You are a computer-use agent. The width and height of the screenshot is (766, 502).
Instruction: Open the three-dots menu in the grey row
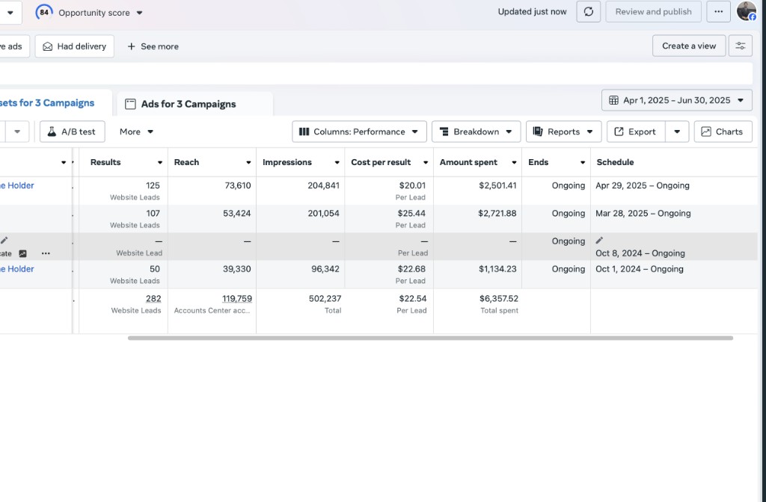point(46,253)
